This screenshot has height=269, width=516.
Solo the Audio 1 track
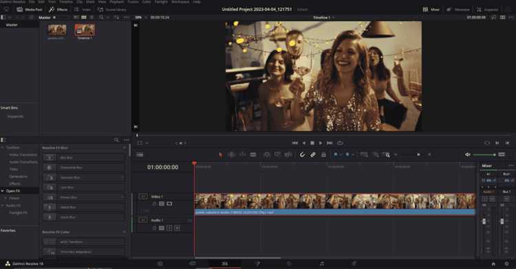[x=169, y=228]
